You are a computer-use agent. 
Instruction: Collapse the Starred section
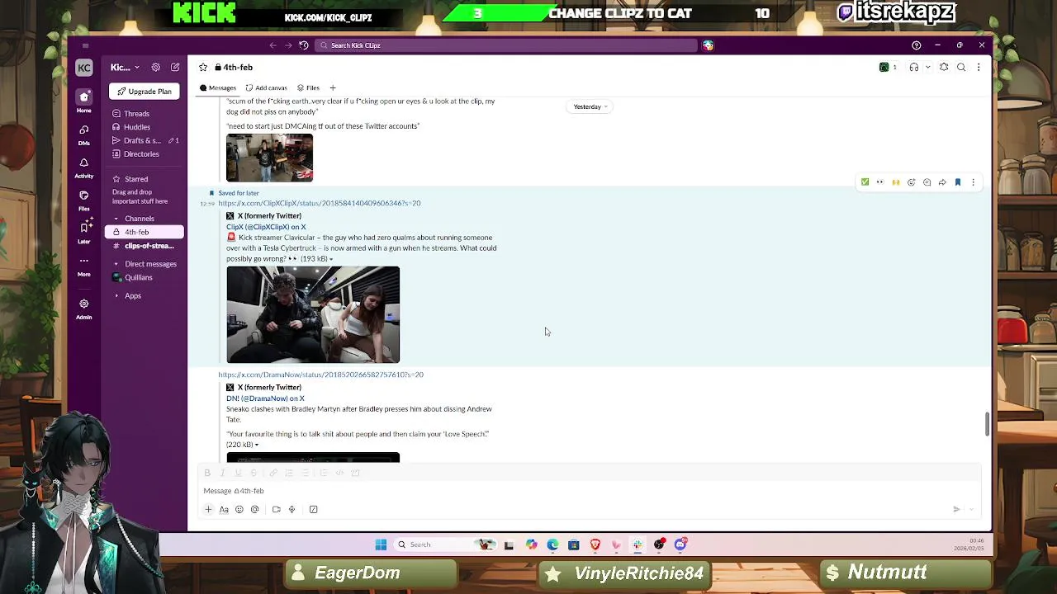tap(116, 179)
